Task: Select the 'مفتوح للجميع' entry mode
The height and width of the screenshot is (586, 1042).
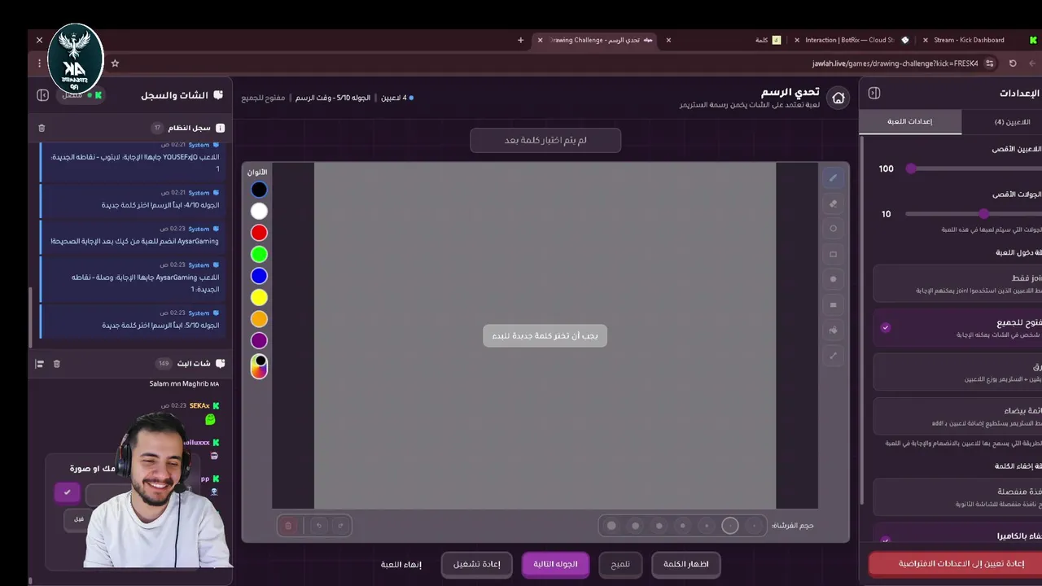Action: (957, 327)
